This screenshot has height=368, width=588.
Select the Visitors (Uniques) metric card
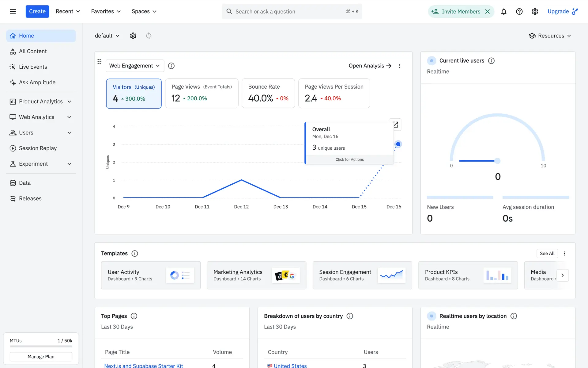134,94
